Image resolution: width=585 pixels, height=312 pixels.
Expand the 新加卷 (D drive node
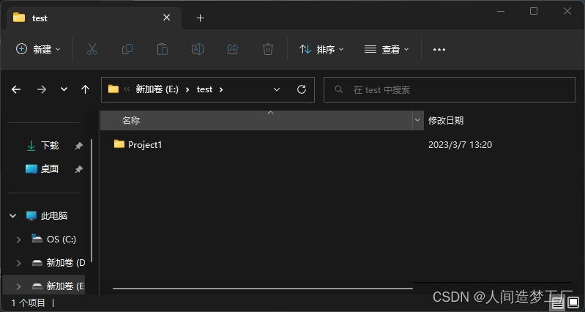[18, 263]
